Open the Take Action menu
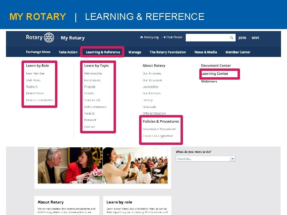The width and height of the screenshot is (287, 215). (68, 52)
